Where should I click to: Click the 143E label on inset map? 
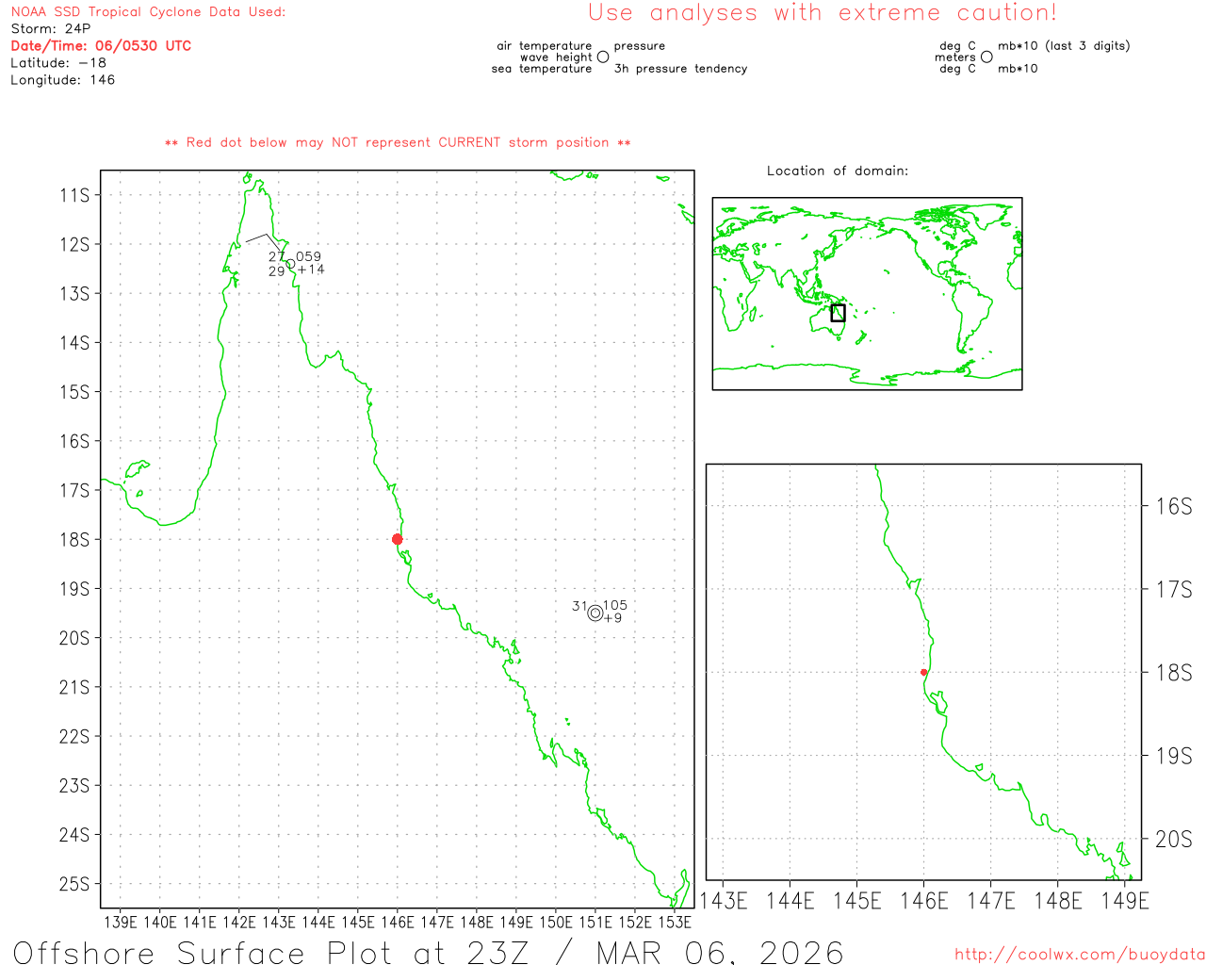(724, 902)
